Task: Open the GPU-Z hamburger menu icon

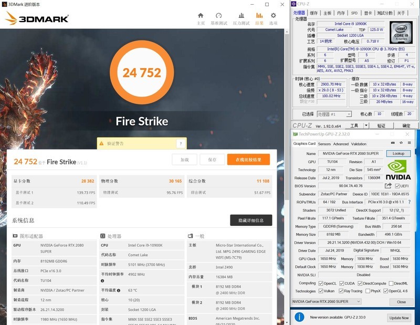Action: (x=409, y=143)
